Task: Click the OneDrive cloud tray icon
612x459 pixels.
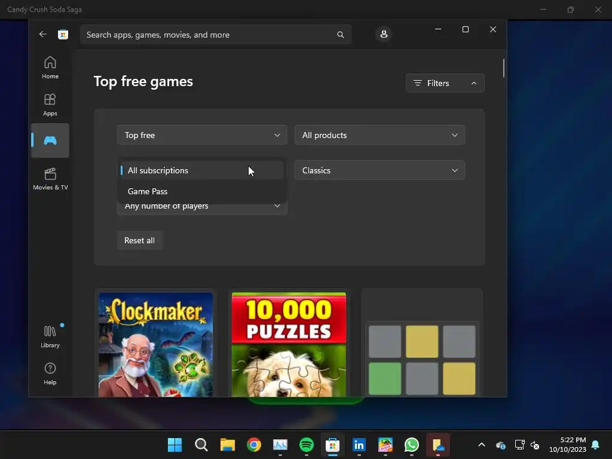Action: [501, 445]
